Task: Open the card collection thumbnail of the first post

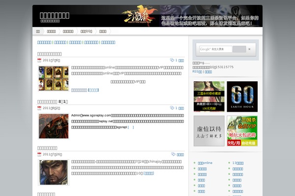Action: (x=54, y=78)
